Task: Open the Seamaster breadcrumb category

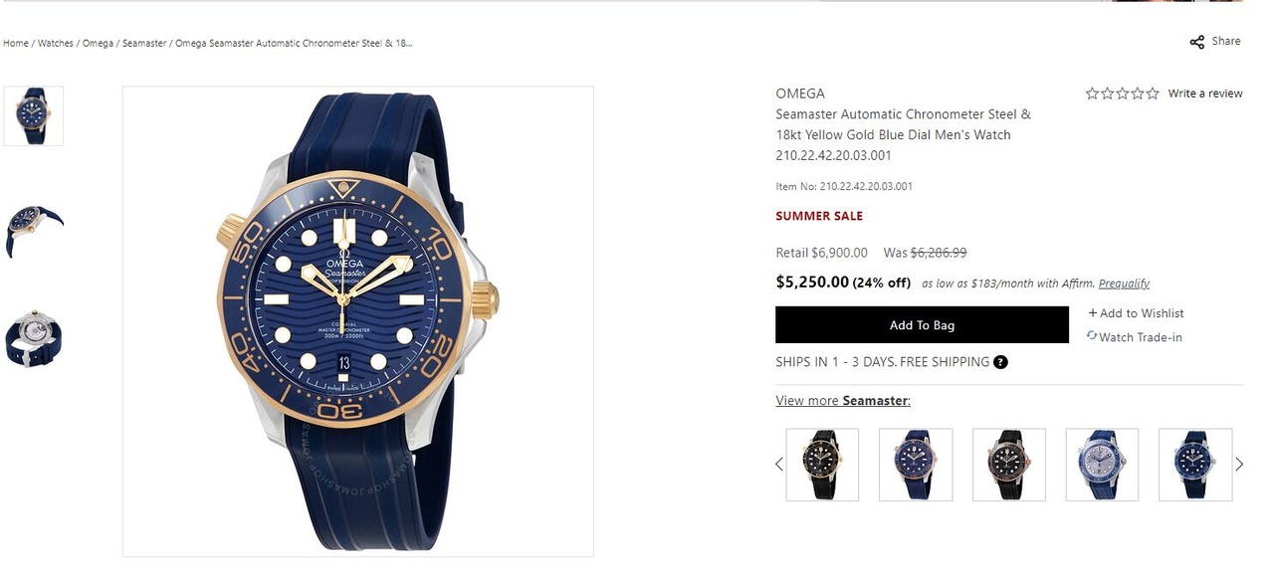Action: click(x=144, y=44)
